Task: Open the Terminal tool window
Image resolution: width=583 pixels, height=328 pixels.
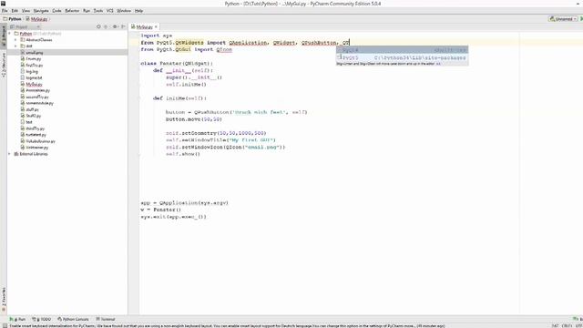Action: pyautogui.click(x=106, y=319)
